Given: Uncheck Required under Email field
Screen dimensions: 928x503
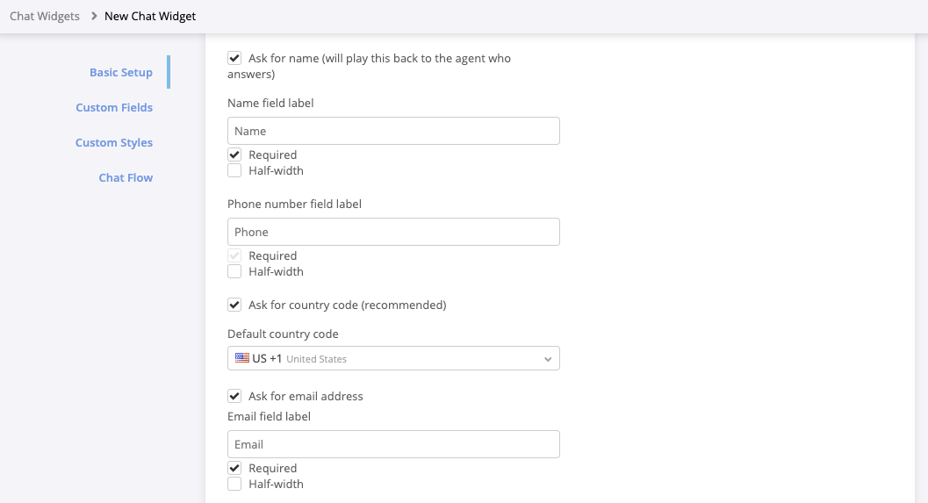Looking at the screenshot, I should [234, 468].
